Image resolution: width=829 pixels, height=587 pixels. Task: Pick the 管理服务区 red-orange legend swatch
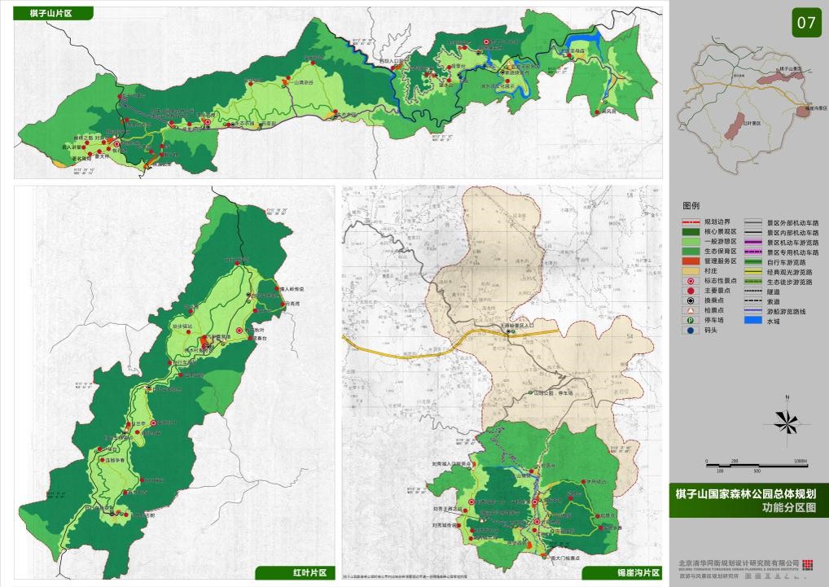[691, 261]
